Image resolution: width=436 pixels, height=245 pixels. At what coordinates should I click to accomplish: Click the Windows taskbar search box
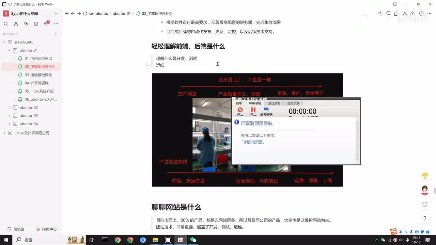49,240
